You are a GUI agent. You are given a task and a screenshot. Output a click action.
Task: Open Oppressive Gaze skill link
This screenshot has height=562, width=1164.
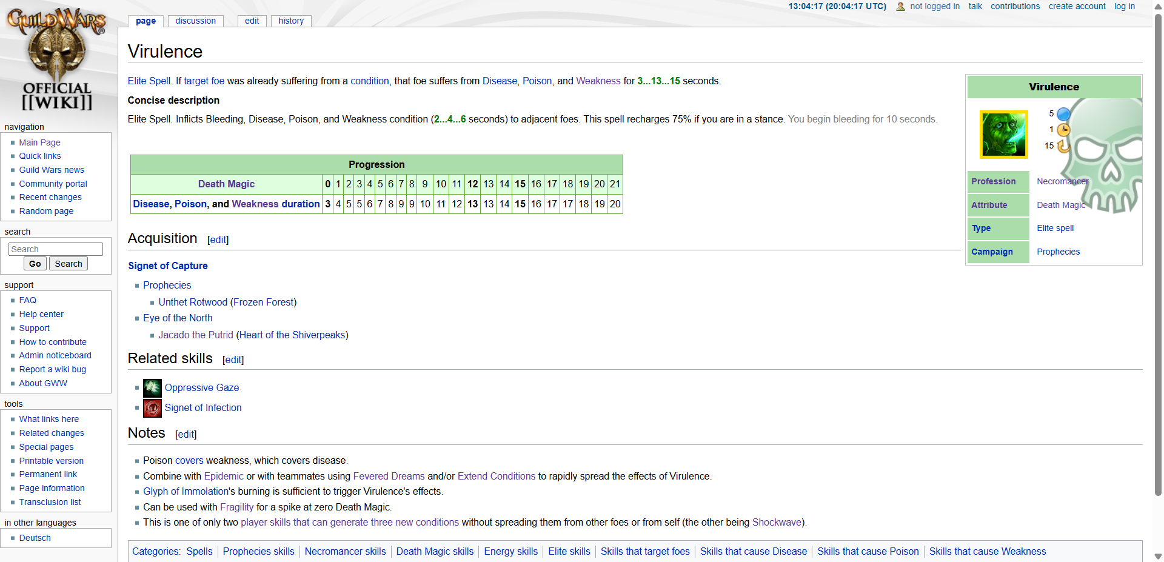[202, 387]
